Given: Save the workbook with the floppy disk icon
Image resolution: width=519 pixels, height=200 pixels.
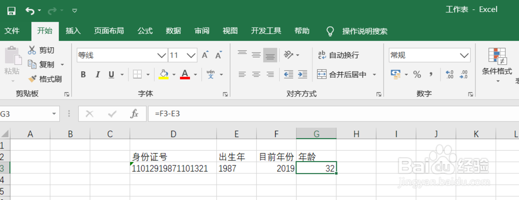Looking at the screenshot, I should (11, 11).
